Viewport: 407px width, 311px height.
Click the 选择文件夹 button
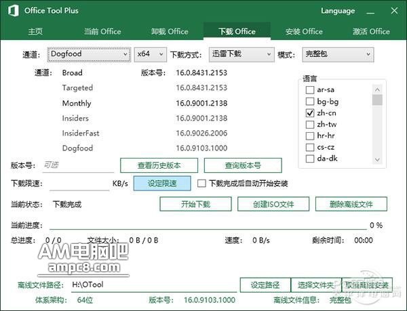pyautogui.click(x=316, y=285)
